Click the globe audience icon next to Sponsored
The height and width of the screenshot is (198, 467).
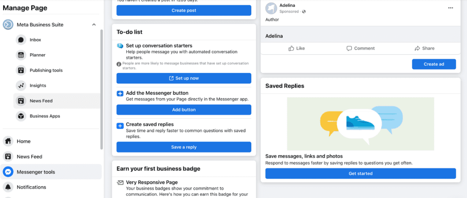coord(304,11)
